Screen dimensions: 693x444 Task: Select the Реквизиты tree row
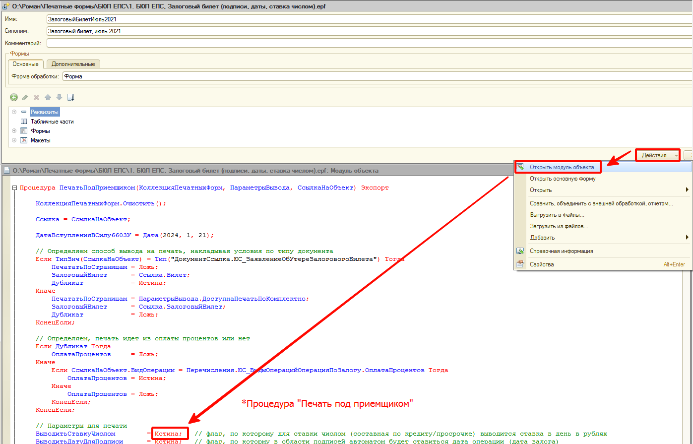(x=45, y=112)
